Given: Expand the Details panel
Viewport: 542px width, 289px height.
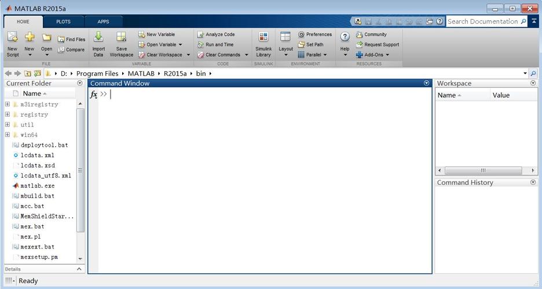Looking at the screenshot, I should (x=79, y=269).
